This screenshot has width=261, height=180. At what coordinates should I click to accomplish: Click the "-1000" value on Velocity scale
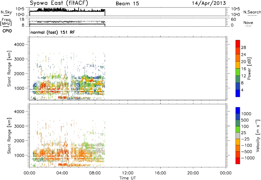pos(248,158)
